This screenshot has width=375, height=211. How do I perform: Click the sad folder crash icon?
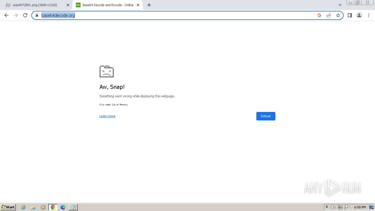pyautogui.click(x=107, y=72)
